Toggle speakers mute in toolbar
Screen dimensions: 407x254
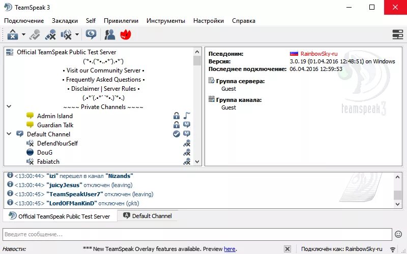click(66, 34)
